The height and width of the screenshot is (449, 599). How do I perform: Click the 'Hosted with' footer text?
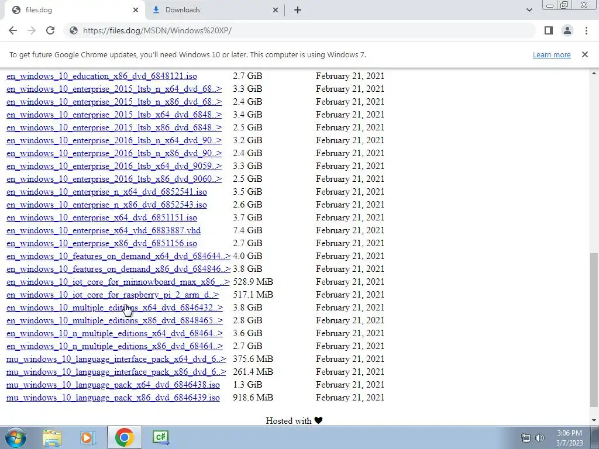pos(289,421)
